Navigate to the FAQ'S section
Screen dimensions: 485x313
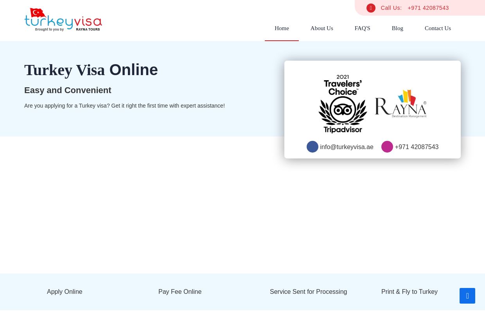[x=362, y=28]
